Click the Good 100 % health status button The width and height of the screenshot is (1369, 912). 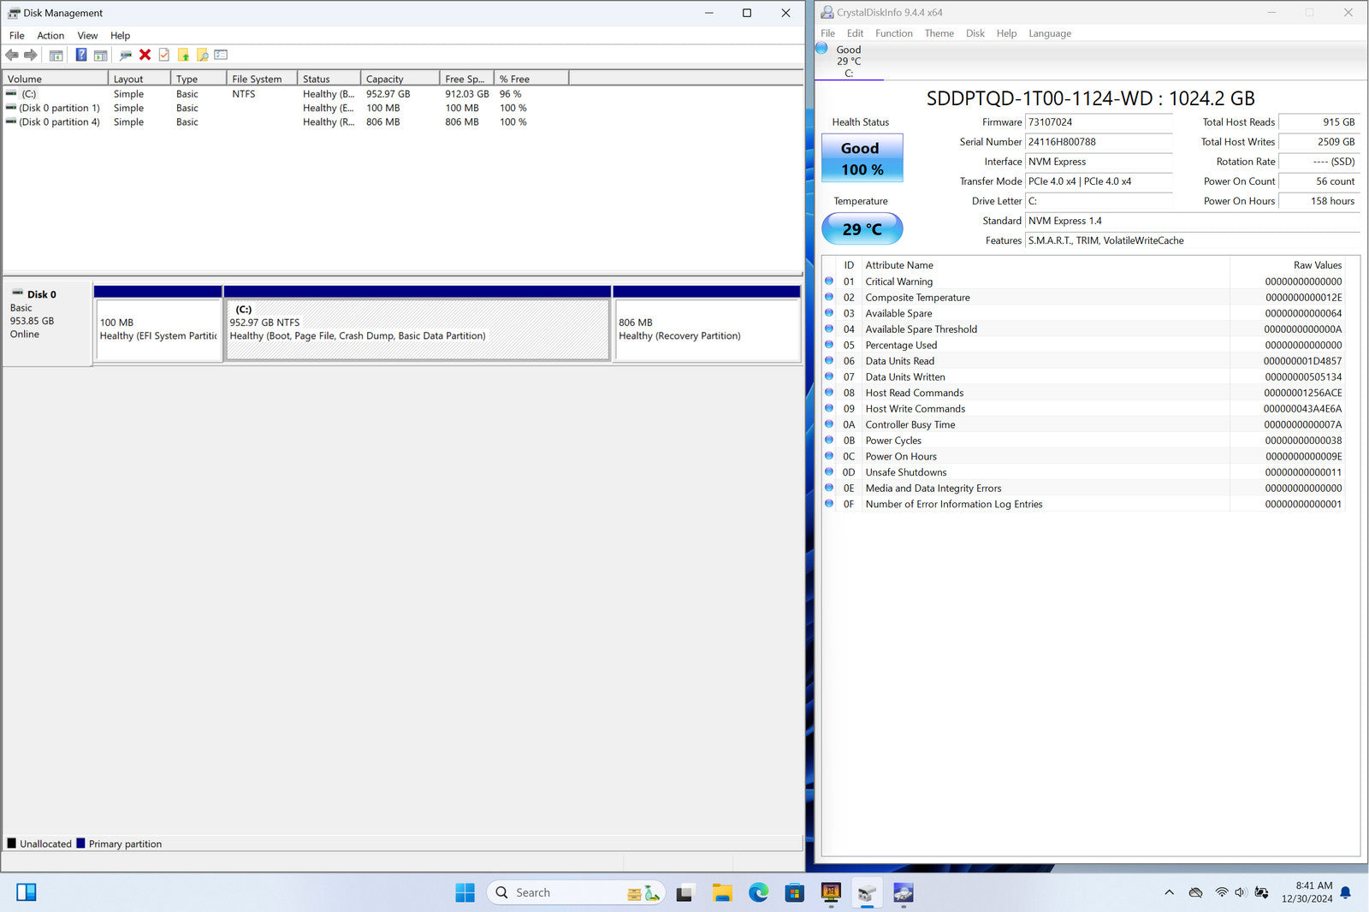tap(862, 158)
